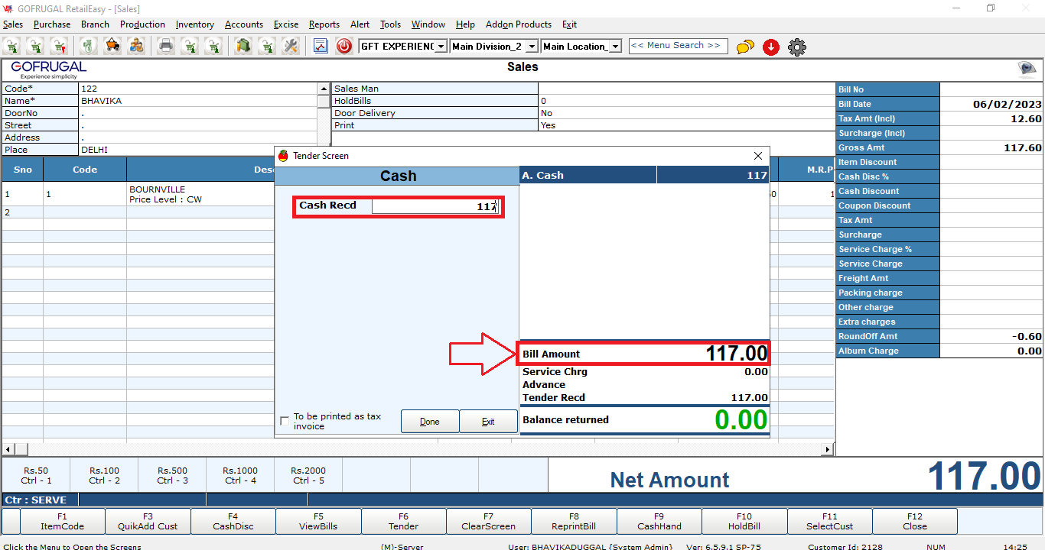
Task: Click the leftmost cart icon in the toolbar
Action: tap(12, 47)
